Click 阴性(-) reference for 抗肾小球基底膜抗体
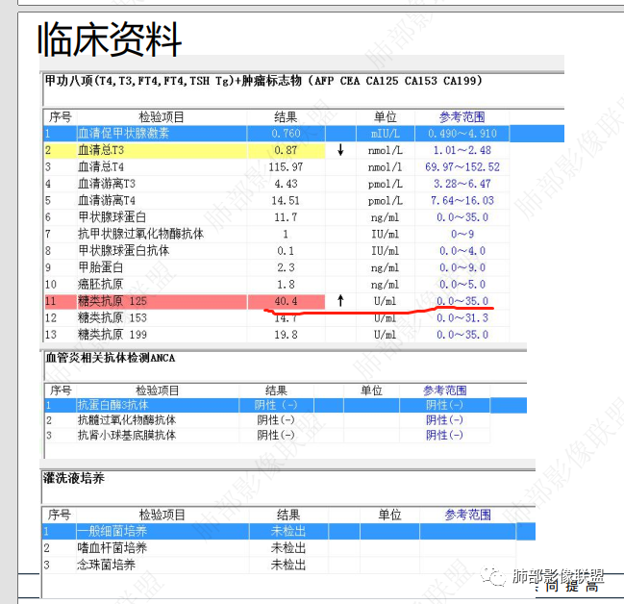The height and width of the screenshot is (604, 624). pyautogui.click(x=444, y=435)
